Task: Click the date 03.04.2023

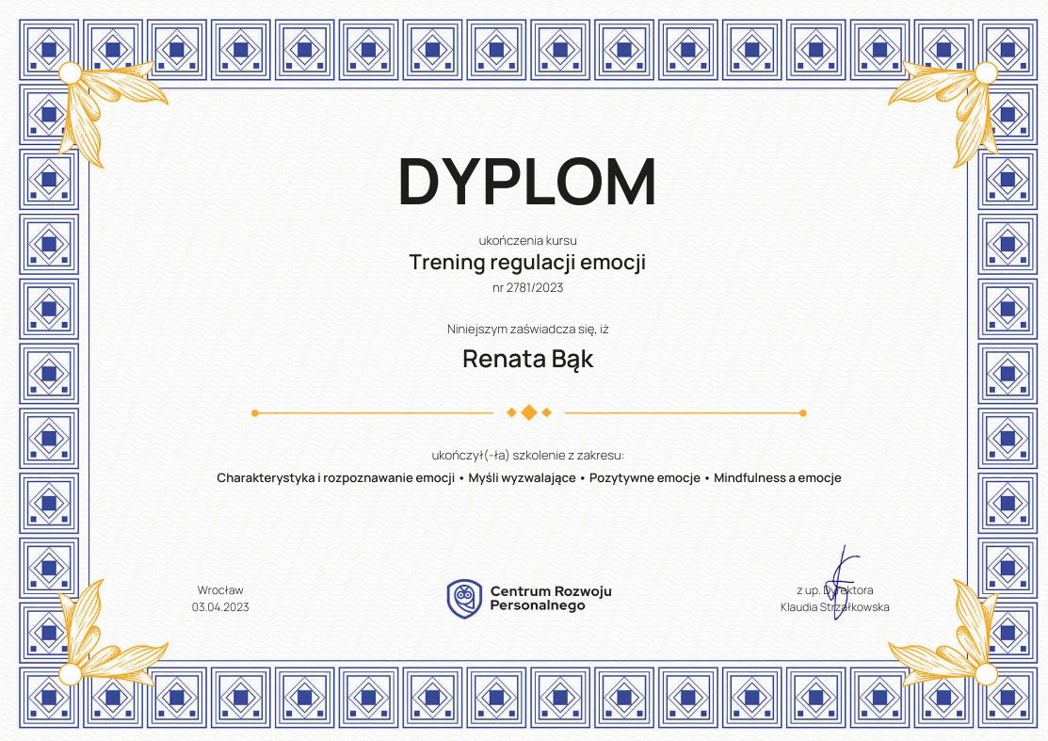Action: (x=220, y=607)
